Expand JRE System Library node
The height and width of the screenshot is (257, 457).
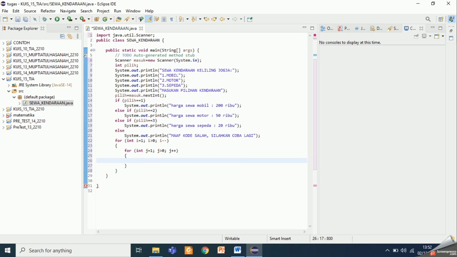9,85
